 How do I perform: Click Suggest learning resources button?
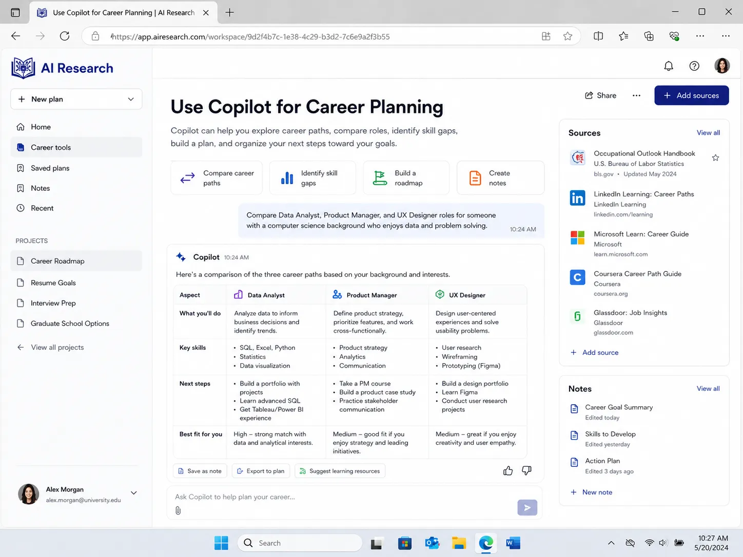(x=340, y=471)
